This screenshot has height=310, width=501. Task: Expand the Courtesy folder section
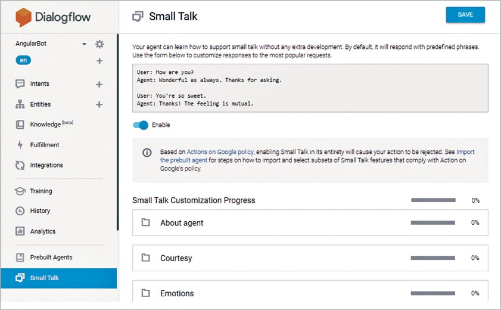[176, 258]
